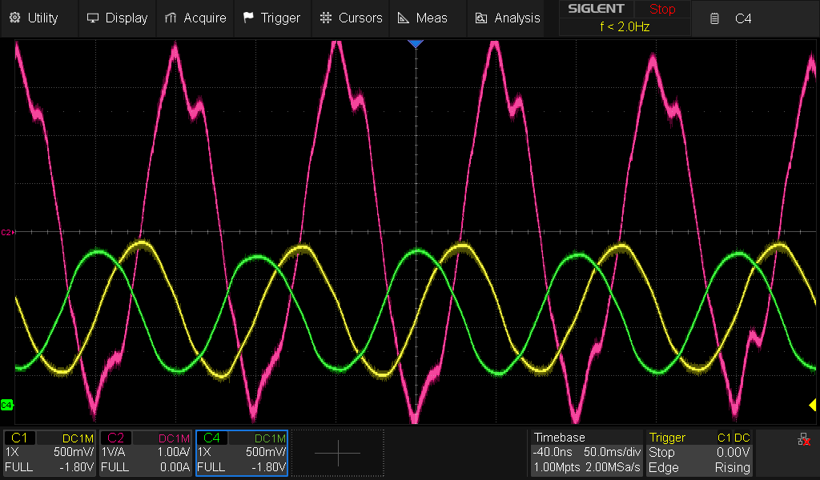
Task: Open the Utility gear menu
Action: click(x=34, y=18)
